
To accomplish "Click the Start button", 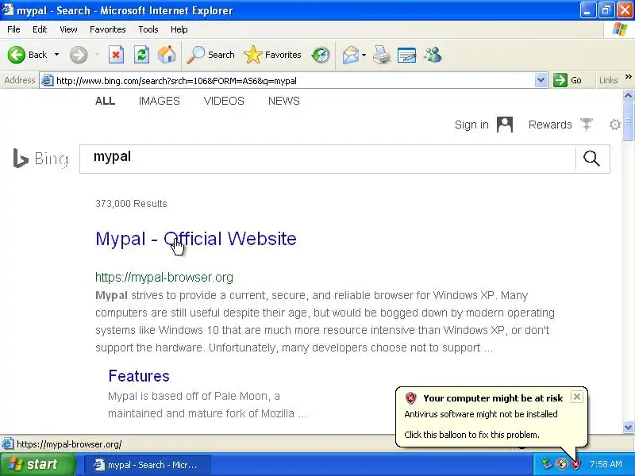I will click(x=37, y=464).
